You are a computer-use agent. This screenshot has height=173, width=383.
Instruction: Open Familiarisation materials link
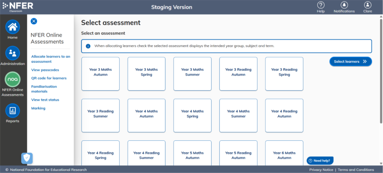pyautogui.click(x=44, y=89)
